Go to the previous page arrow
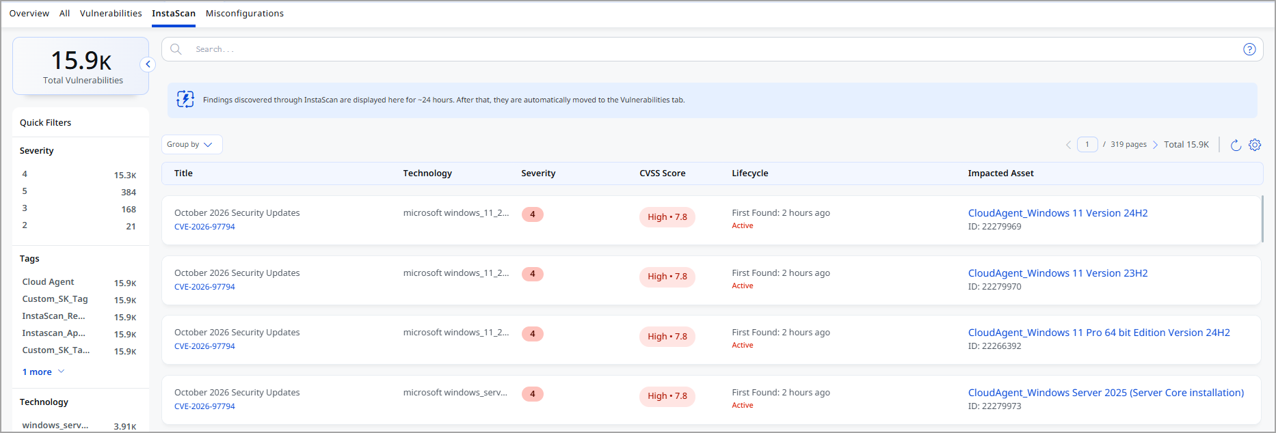The height and width of the screenshot is (433, 1276). [x=1068, y=145]
